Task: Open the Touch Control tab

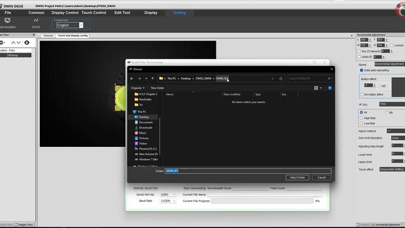Action: coord(94,13)
